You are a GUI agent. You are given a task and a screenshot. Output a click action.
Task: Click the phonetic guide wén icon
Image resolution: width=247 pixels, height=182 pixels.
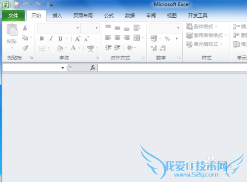click(90, 48)
